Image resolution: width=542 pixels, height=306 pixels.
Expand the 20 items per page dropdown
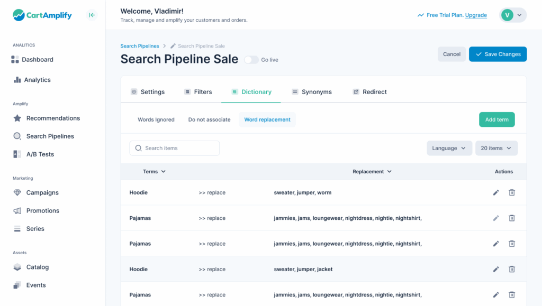click(496, 148)
